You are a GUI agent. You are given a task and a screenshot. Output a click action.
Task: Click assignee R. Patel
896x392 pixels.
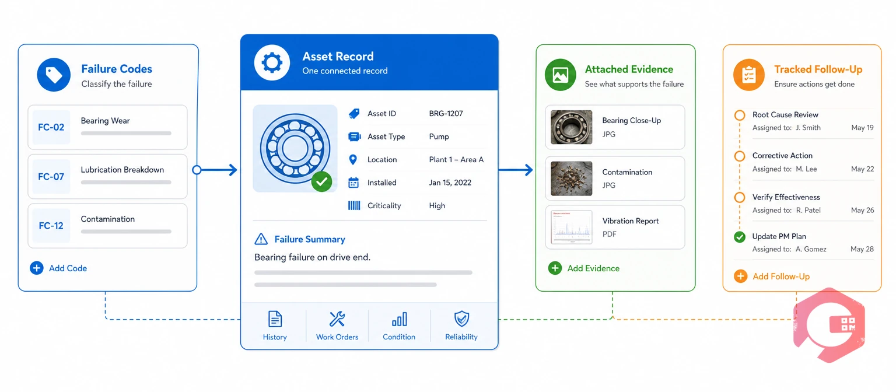(808, 210)
